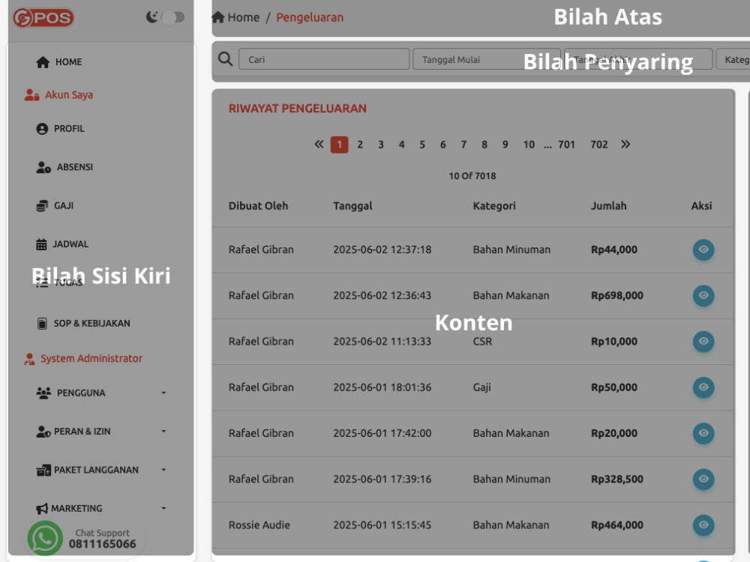Click the GPOS logo
Viewport: 750px width, 562px height.
(43, 18)
